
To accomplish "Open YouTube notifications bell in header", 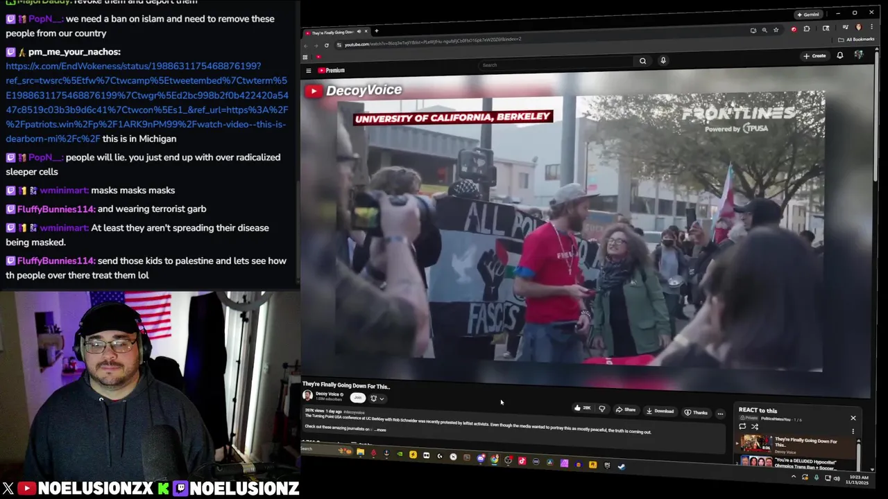I will coord(839,55).
